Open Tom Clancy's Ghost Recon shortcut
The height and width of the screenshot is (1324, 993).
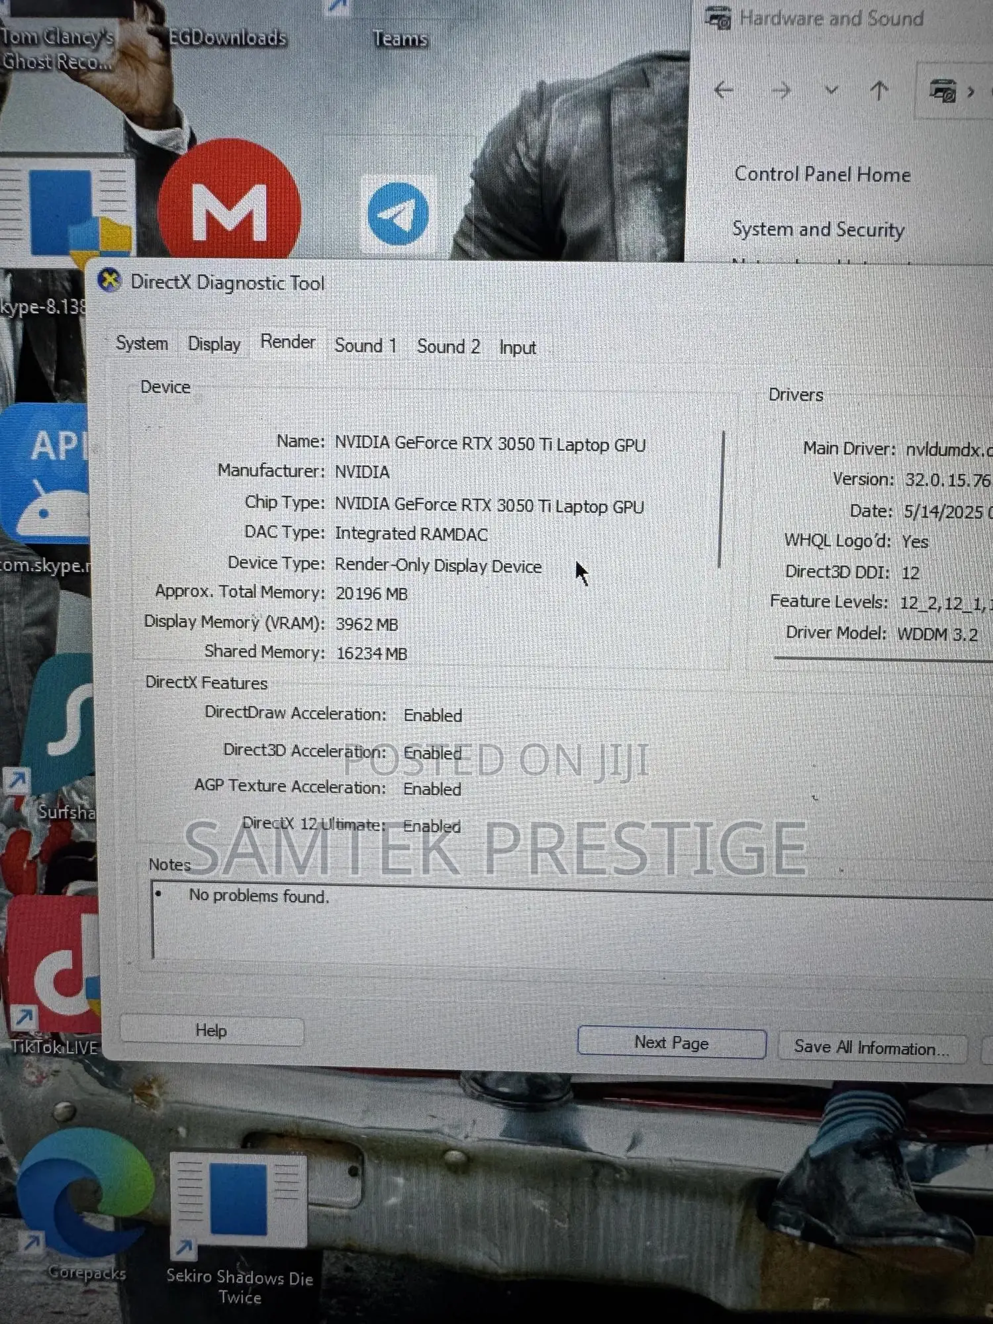pyautogui.click(x=57, y=48)
